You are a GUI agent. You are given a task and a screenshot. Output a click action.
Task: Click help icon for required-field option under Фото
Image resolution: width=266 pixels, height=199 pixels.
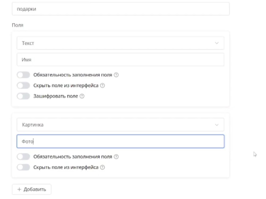click(x=116, y=157)
